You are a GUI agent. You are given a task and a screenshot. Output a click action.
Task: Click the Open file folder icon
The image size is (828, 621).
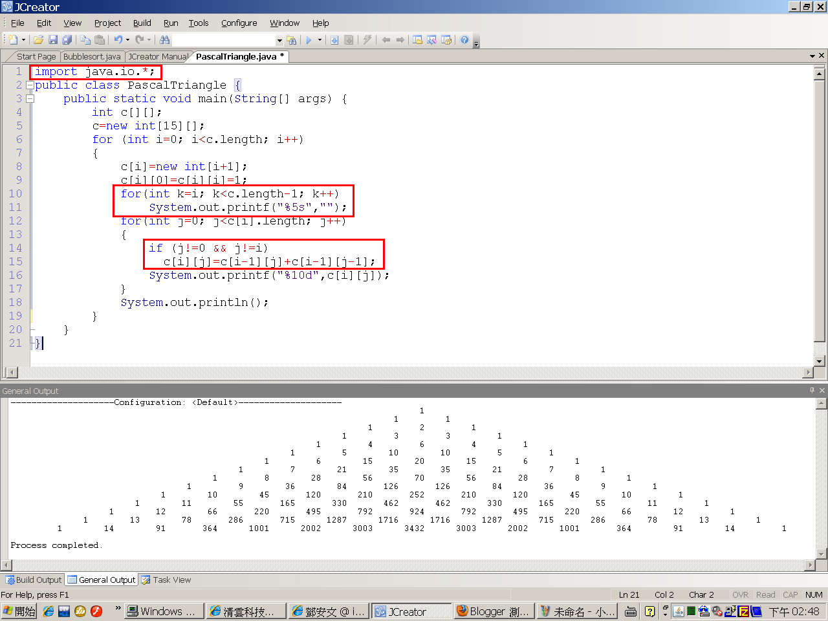39,40
